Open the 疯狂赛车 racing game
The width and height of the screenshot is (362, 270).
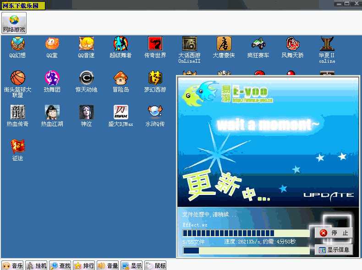tap(258, 44)
